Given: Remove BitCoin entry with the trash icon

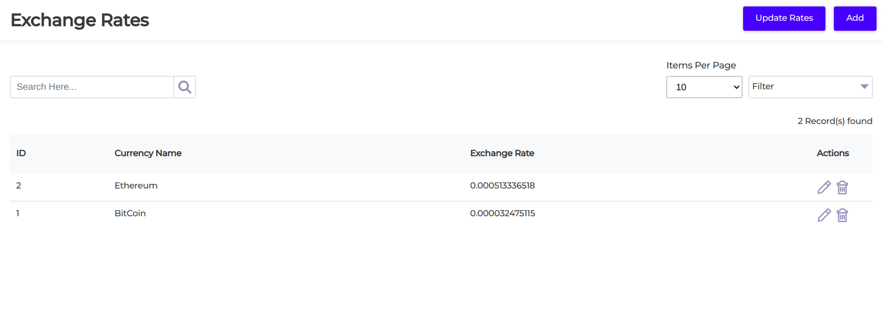Looking at the screenshot, I should click(x=842, y=215).
